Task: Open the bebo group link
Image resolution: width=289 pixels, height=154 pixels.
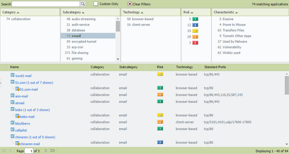Action: (33, 110)
